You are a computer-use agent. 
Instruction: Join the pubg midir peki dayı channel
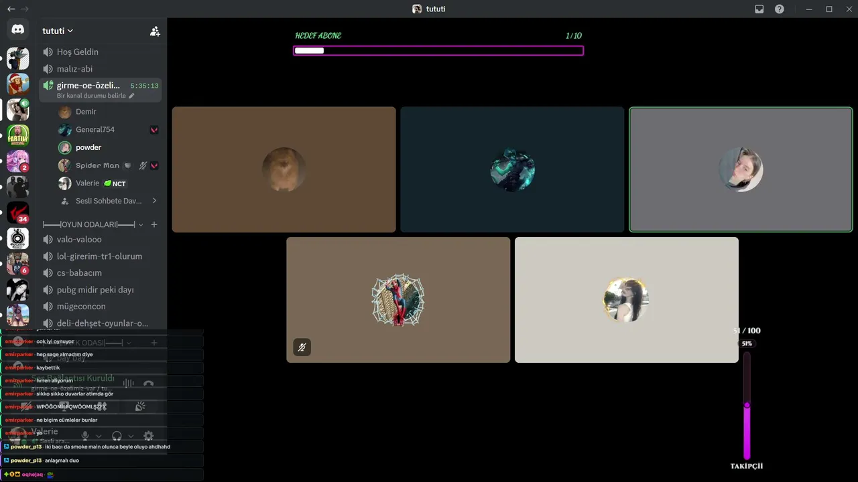point(101,290)
